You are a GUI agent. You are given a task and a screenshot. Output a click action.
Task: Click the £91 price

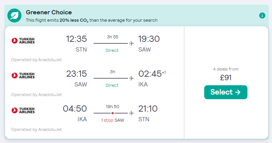226,78
